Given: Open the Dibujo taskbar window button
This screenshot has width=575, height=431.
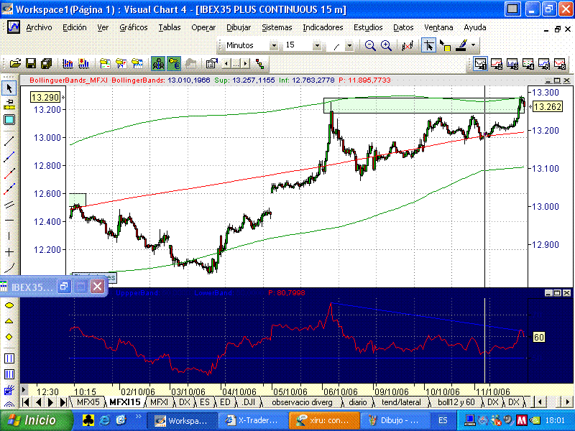Looking at the screenshot, I should click(x=395, y=420).
